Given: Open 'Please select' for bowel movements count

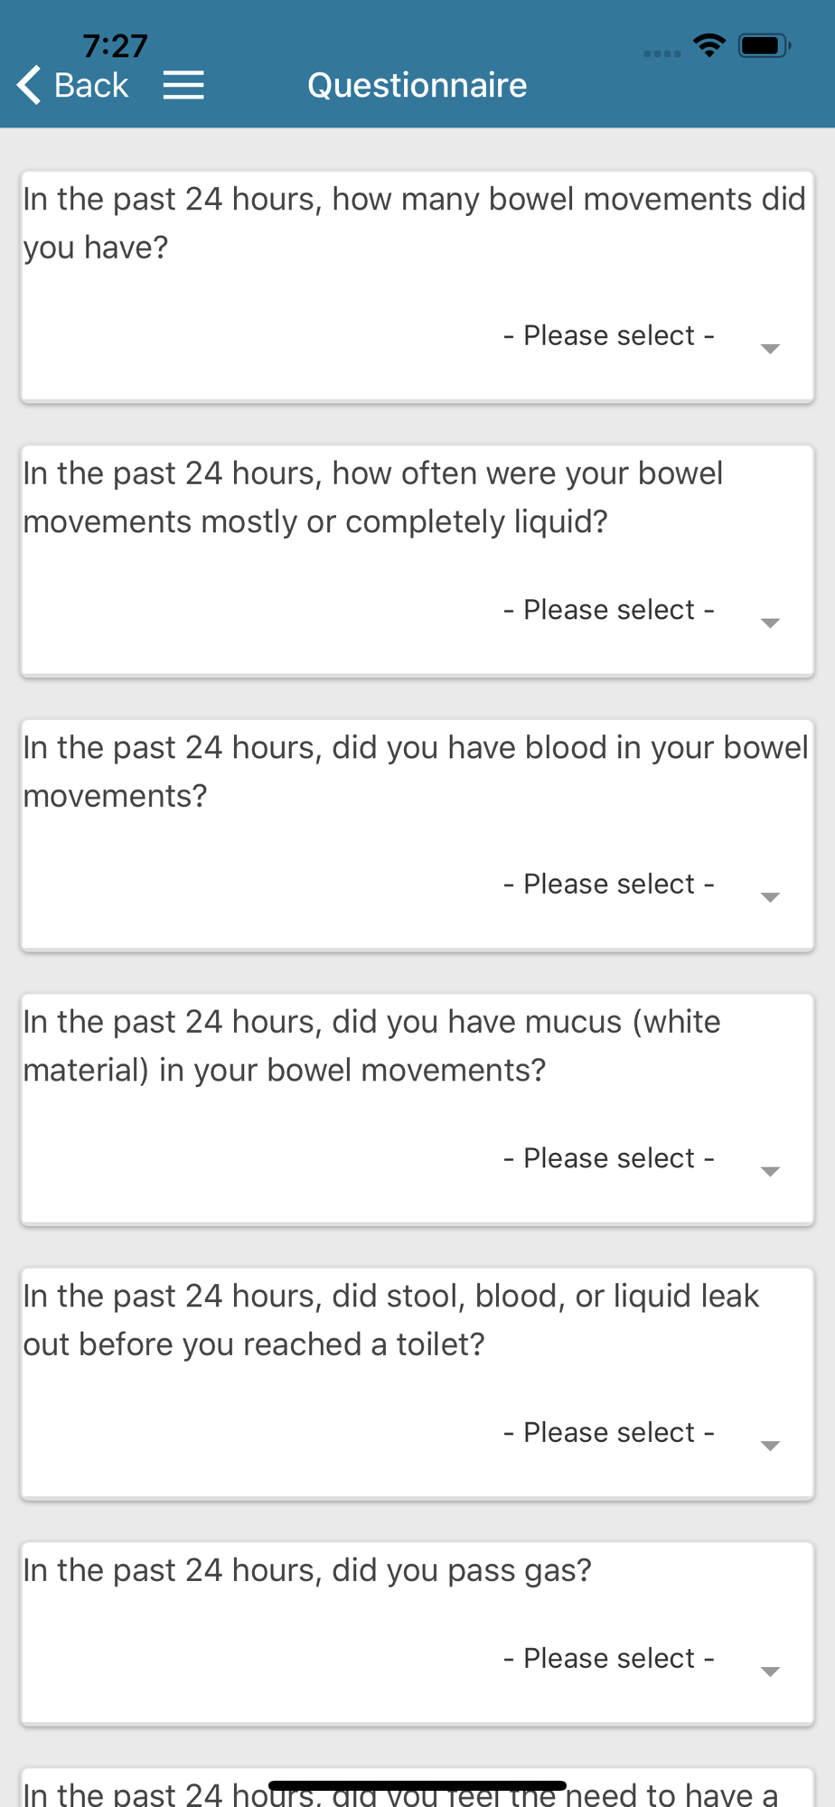Looking at the screenshot, I should 609,336.
